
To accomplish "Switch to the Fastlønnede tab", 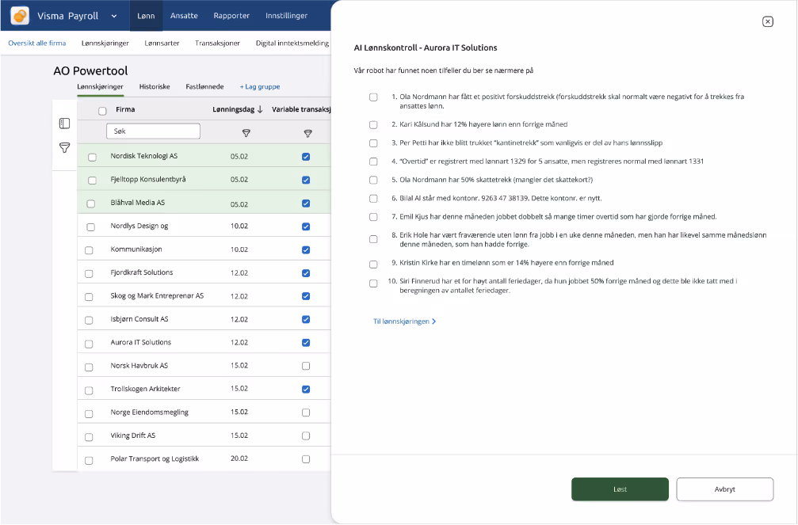I will (204, 86).
